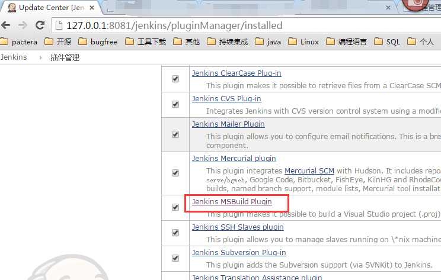Open the Jenkins SSH Slaves plugin link
This screenshot has width=441, height=280.
238,227
